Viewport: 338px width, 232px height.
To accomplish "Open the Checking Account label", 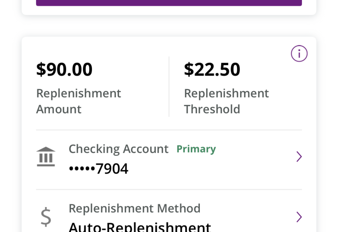I will [118, 149].
